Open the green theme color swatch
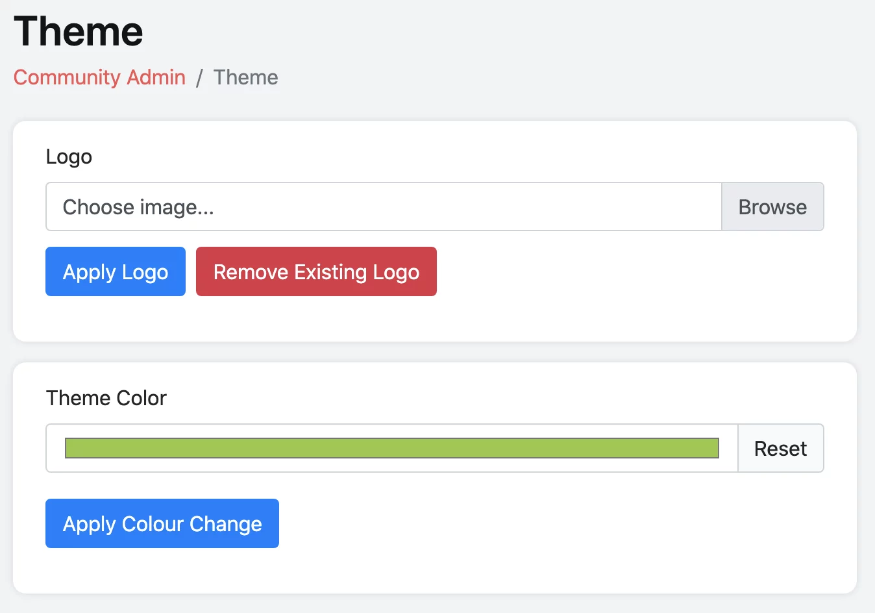The width and height of the screenshot is (875, 613). pyautogui.click(x=391, y=448)
